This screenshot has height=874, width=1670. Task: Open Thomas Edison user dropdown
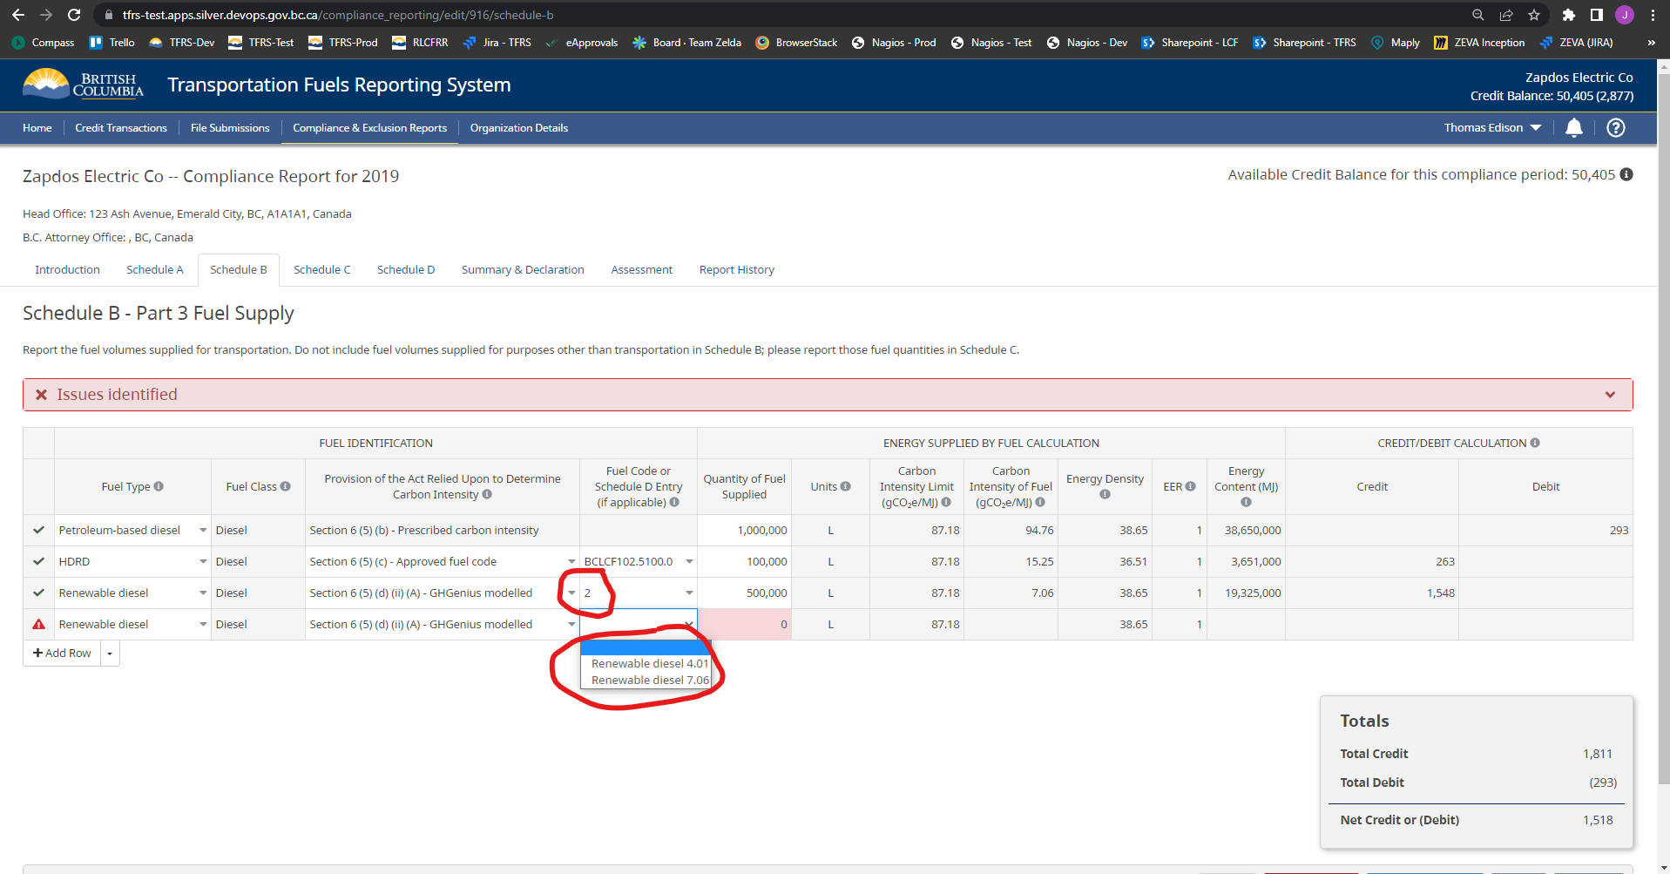point(1492,128)
